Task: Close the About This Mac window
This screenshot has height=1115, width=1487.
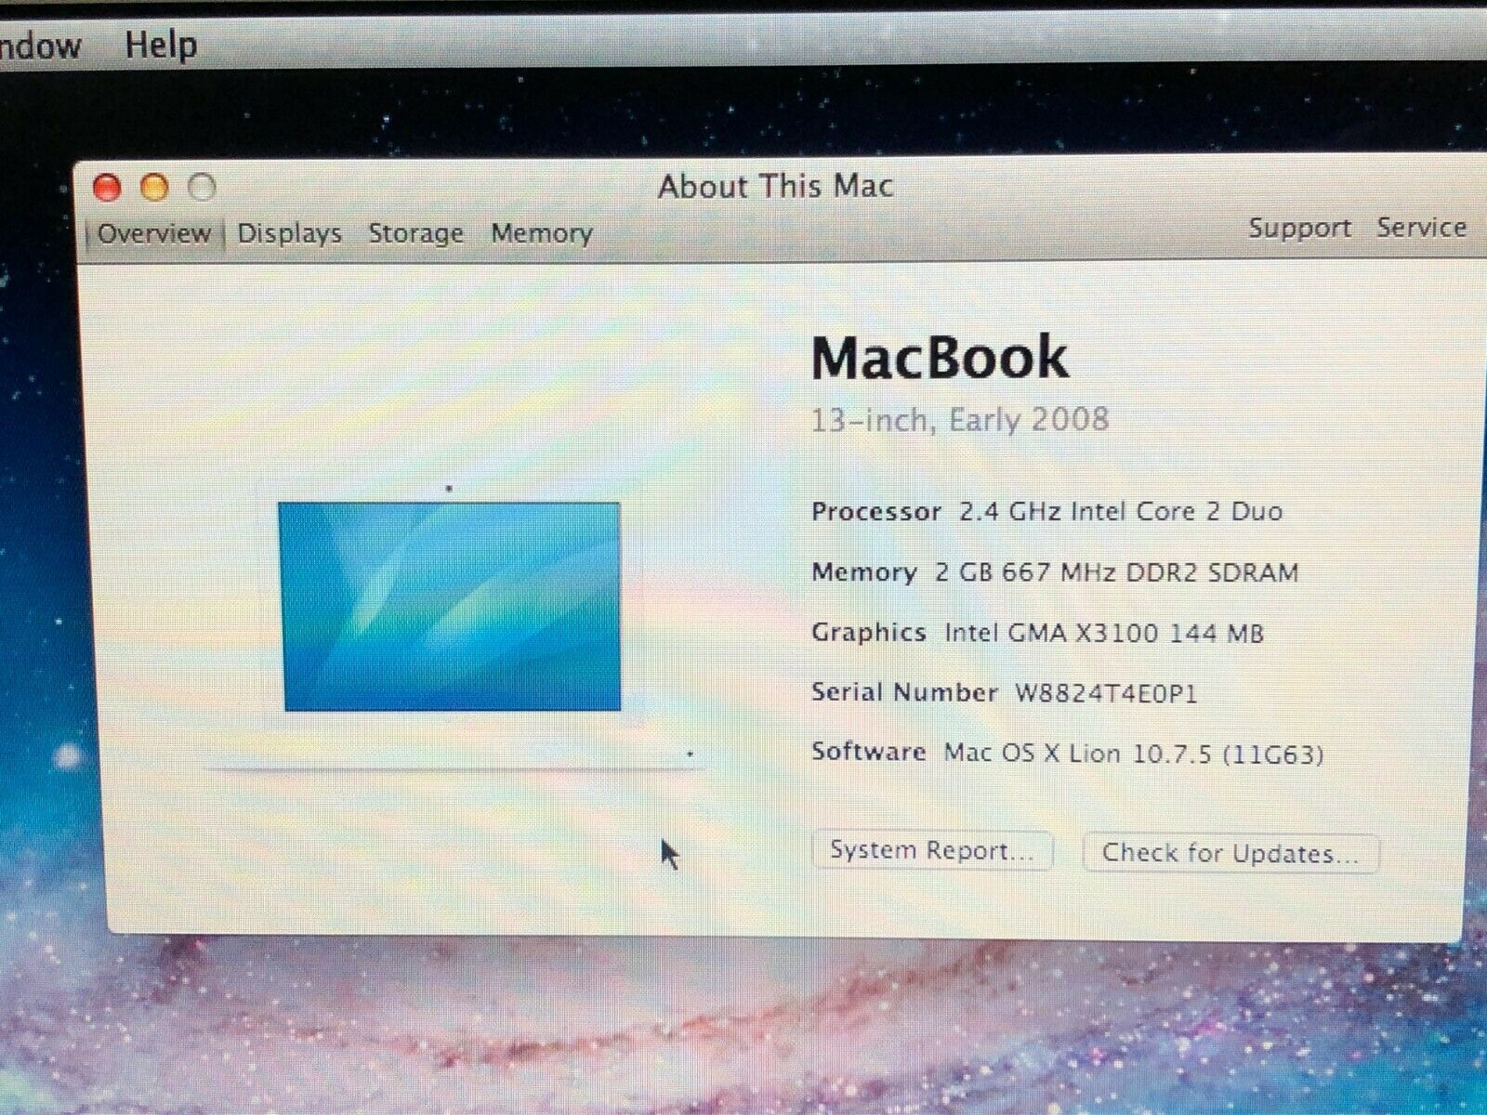Action: pyautogui.click(x=108, y=188)
